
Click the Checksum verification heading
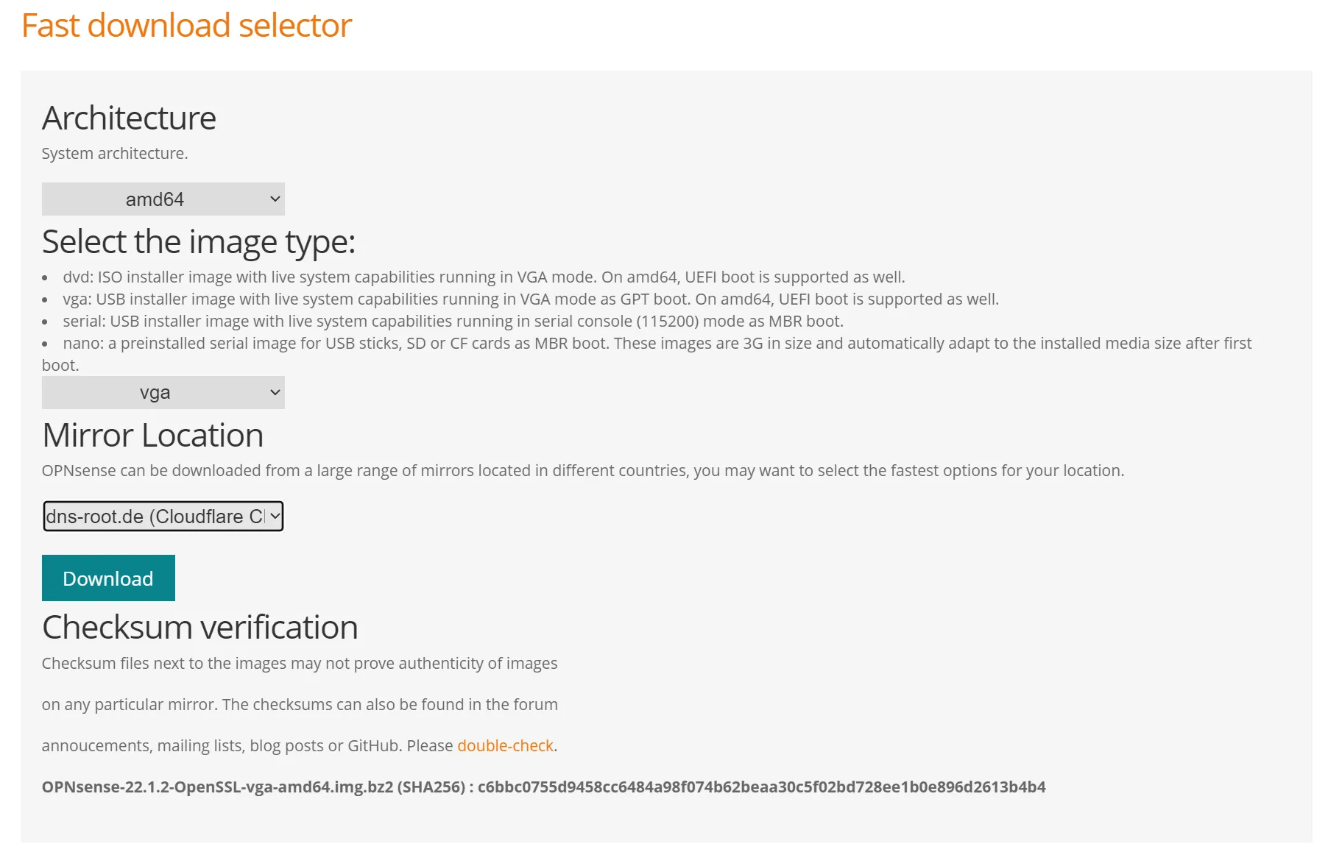click(x=199, y=627)
